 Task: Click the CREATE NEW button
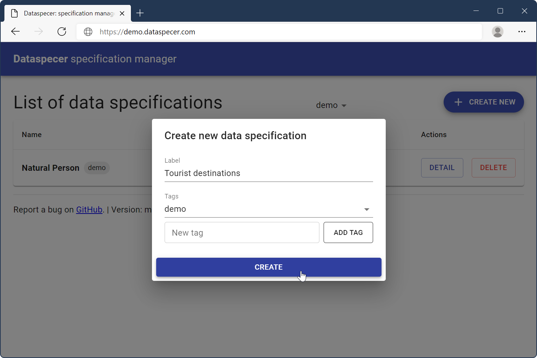[483, 102]
